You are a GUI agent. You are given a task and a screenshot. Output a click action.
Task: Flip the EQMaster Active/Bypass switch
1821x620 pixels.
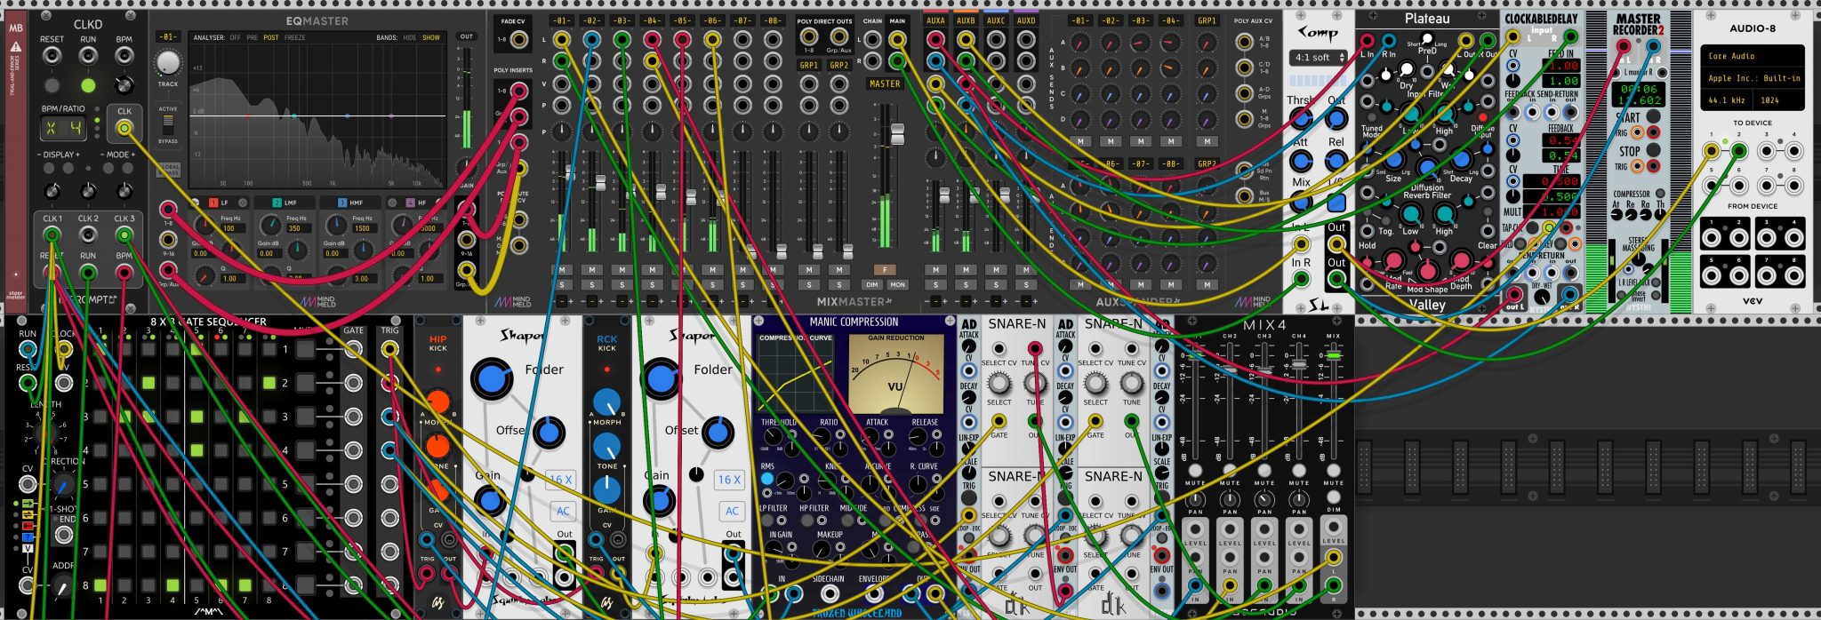[x=168, y=123]
